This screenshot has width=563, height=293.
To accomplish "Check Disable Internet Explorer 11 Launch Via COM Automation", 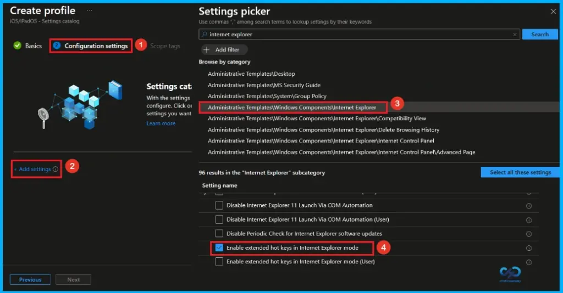I will [x=219, y=205].
